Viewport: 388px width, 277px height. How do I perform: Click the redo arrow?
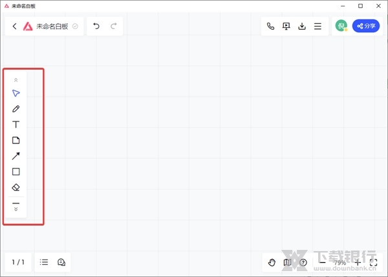[114, 26]
